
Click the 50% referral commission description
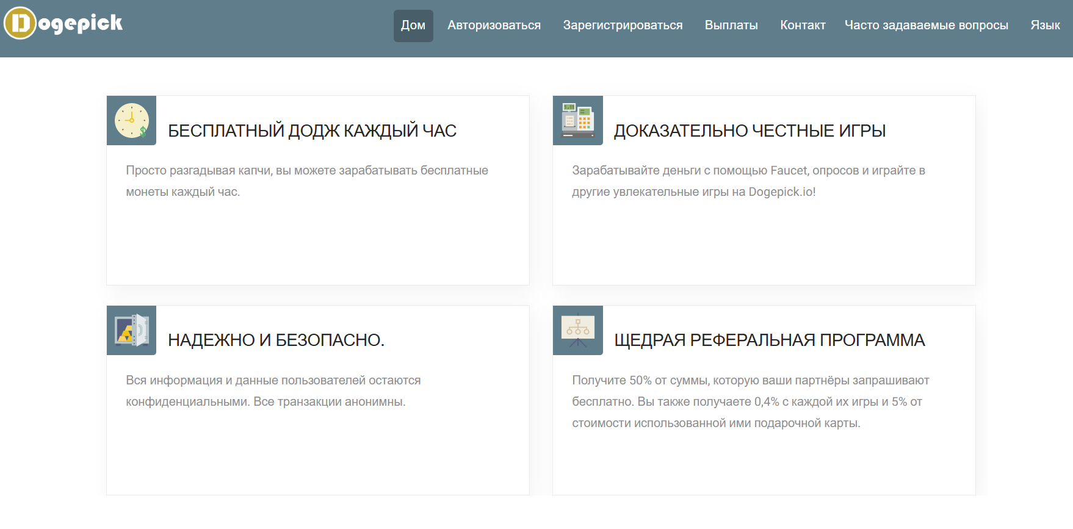[750, 401]
